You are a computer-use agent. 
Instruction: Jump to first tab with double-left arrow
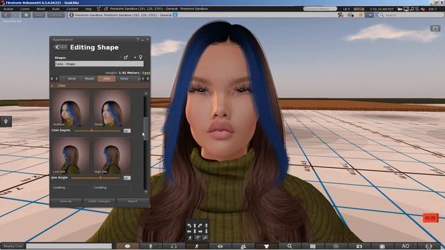point(52,78)
